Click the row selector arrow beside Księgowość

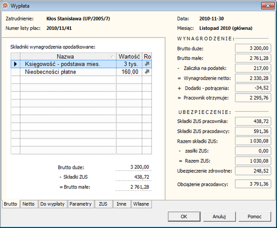pyautogui.click(x=16, y=64)
